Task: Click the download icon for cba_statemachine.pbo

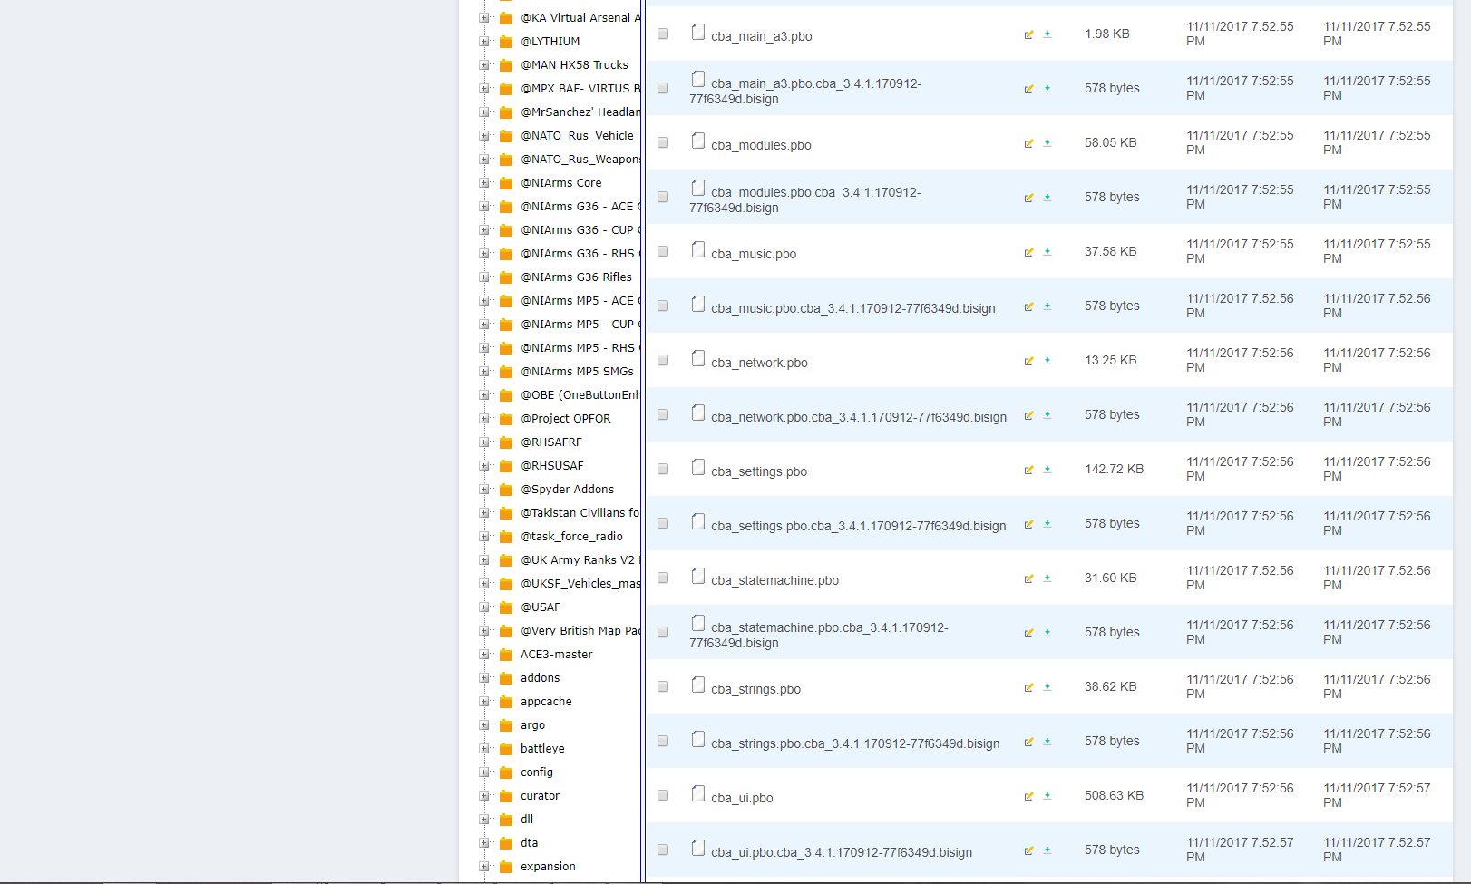Action: pyautogui.click(x=1048, y=578)
